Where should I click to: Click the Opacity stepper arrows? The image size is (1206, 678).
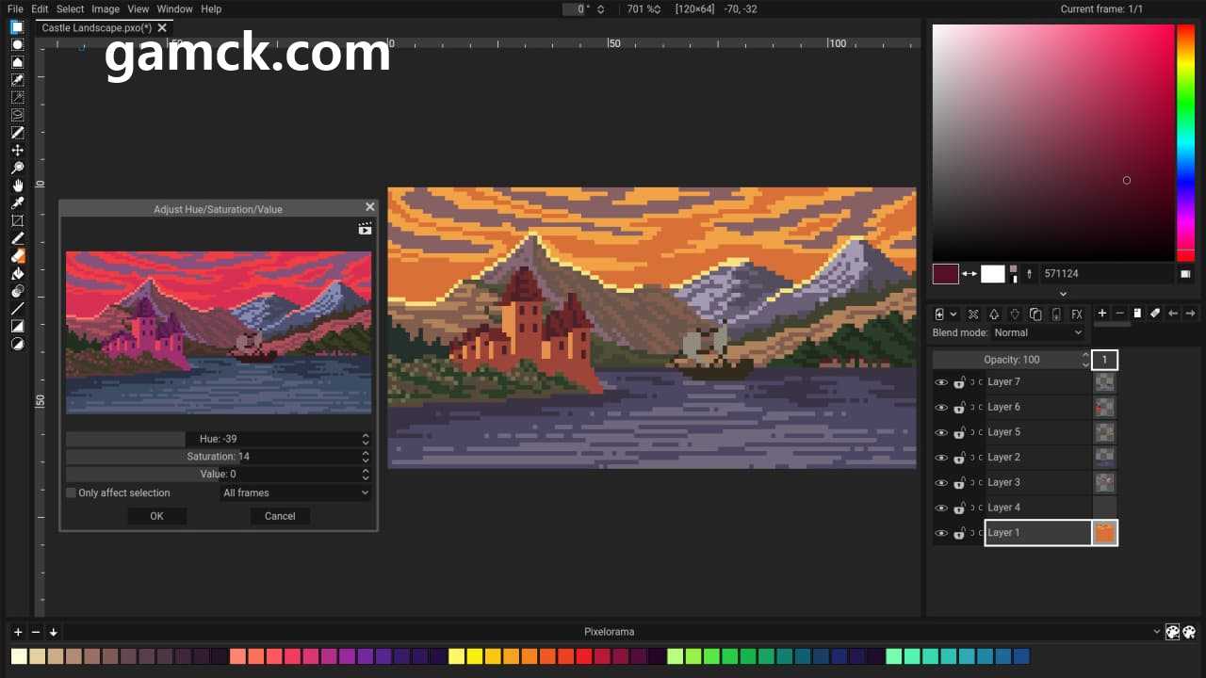click(x=1085, y=360)
